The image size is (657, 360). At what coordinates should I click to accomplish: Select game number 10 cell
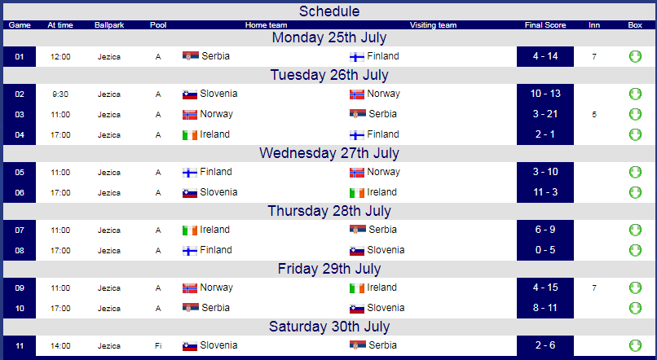[20, 309]
